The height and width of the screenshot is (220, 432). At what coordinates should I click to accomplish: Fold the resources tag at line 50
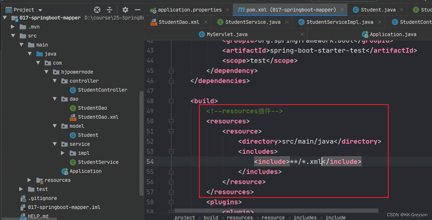tap(171, 121)
